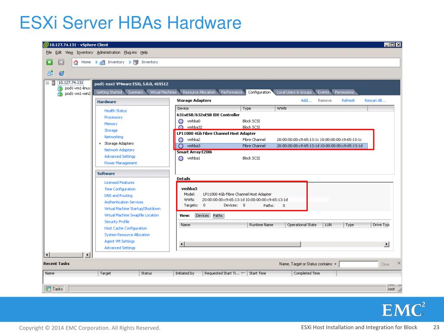The image size is (444, 333).
Task: Select Devices view button
Action: click(x=202, y=216)
